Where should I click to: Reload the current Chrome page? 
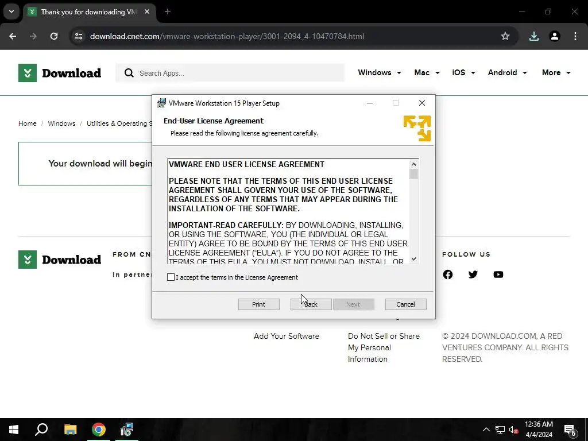tap(54, 36)
